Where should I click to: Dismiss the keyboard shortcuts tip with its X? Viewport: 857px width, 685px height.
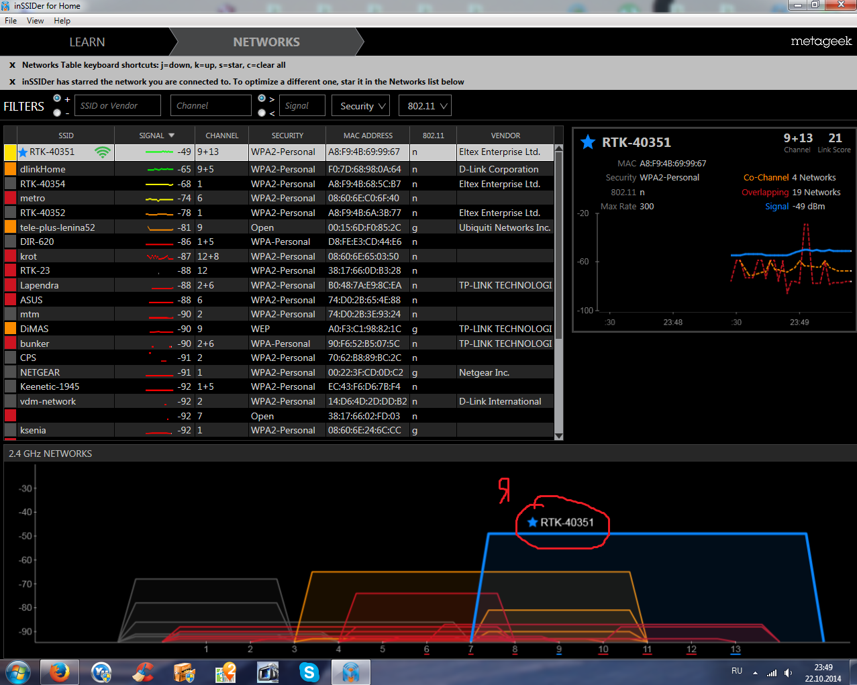(x=12, y=65)
